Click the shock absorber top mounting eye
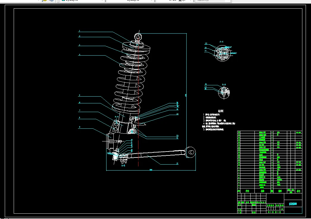 (x=138, y=37)
